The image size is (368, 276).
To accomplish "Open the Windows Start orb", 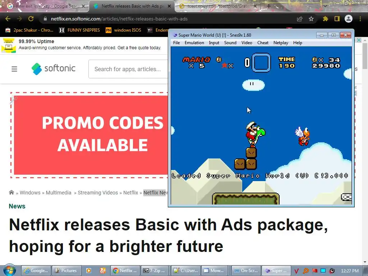I will tap(10, 270).
